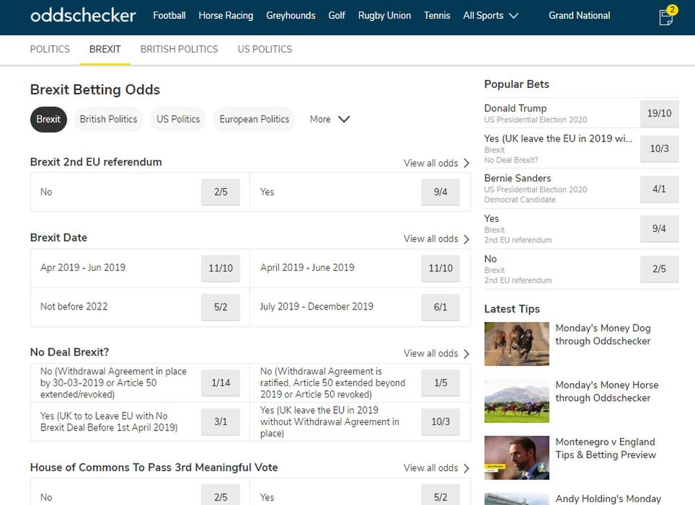Switch to the POLITICS tab

50,49
